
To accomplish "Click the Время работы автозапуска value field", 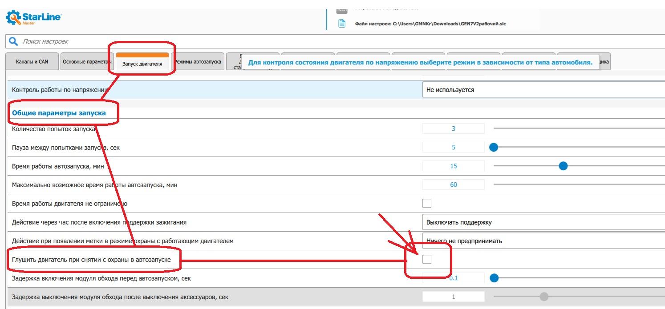I will coord(454,166).
